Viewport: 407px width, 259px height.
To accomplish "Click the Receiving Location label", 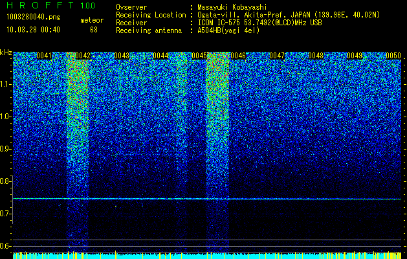I will point(151,15).
